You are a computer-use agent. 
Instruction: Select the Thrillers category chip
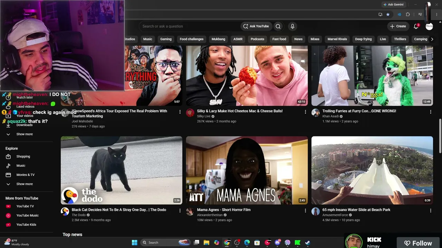(400, 39)
